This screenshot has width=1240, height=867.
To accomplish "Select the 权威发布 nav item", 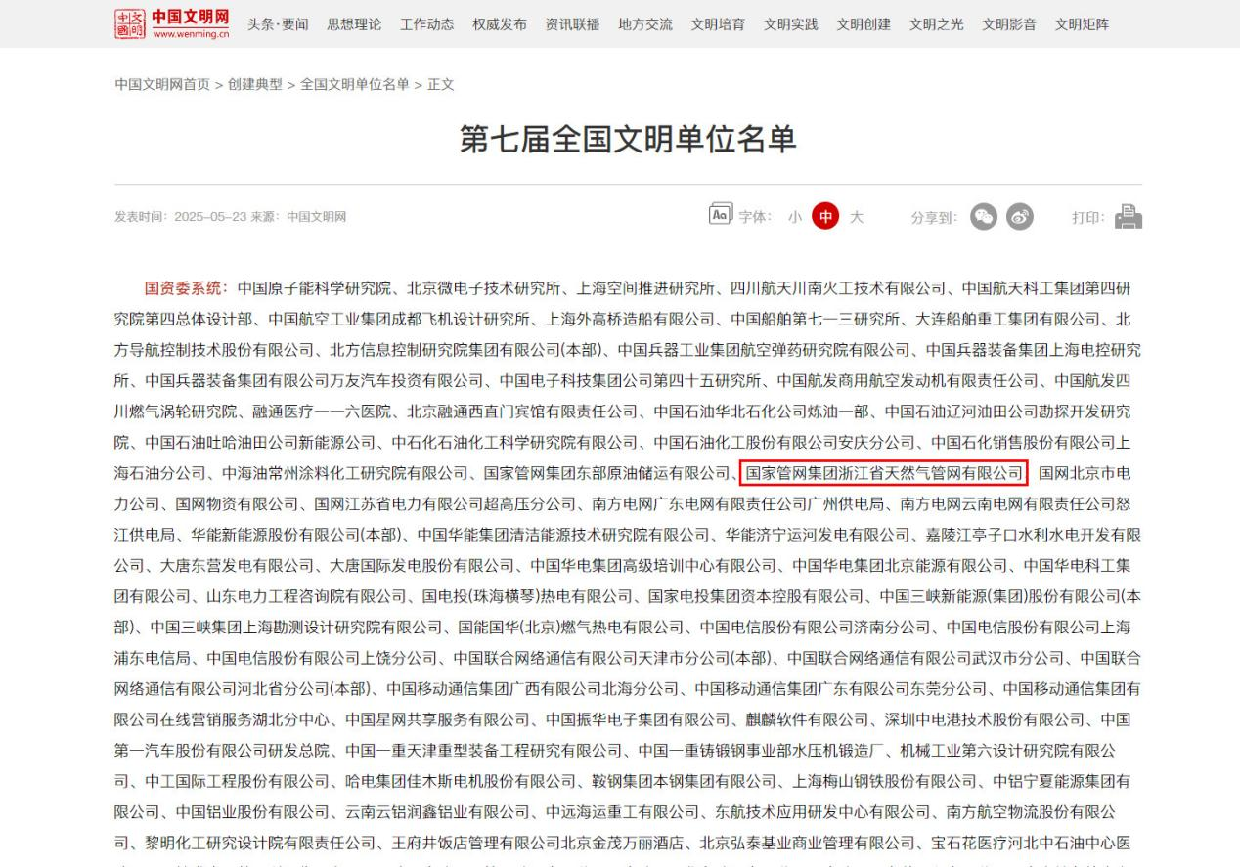I will 500,24.
